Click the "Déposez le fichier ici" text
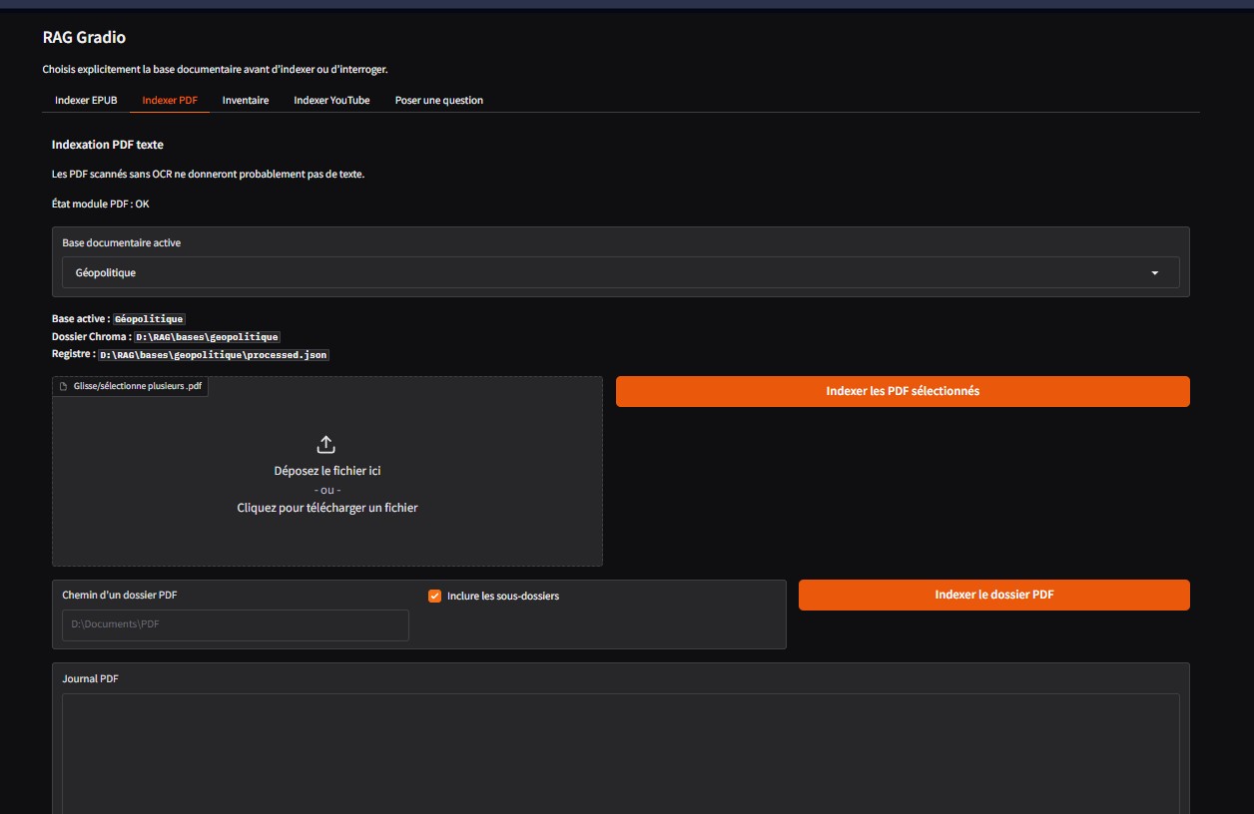 click(327, 471)
